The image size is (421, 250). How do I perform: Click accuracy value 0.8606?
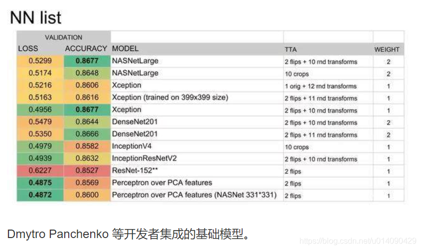coord(87,85)
